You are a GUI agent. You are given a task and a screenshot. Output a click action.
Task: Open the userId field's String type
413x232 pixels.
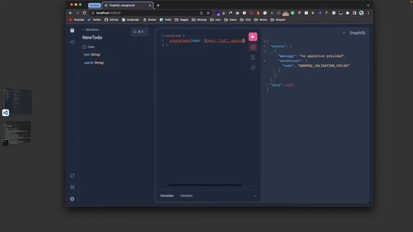click(x=99, y=63)
